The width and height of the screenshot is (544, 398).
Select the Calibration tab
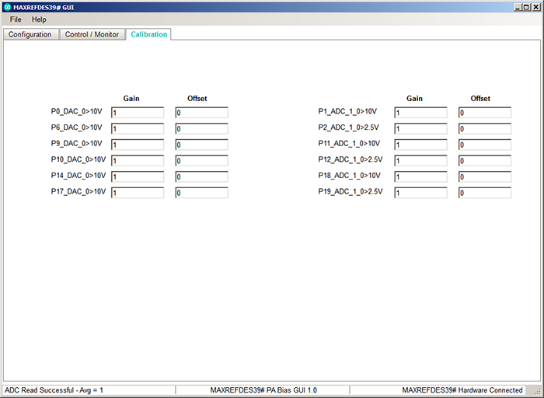coord(149,34)
